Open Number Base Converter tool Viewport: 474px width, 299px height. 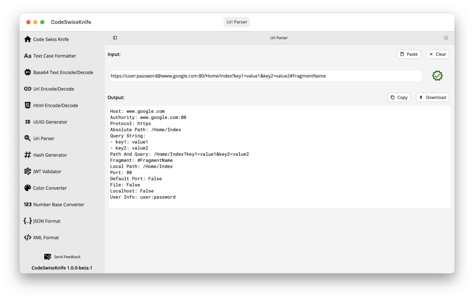pos(58,204)
